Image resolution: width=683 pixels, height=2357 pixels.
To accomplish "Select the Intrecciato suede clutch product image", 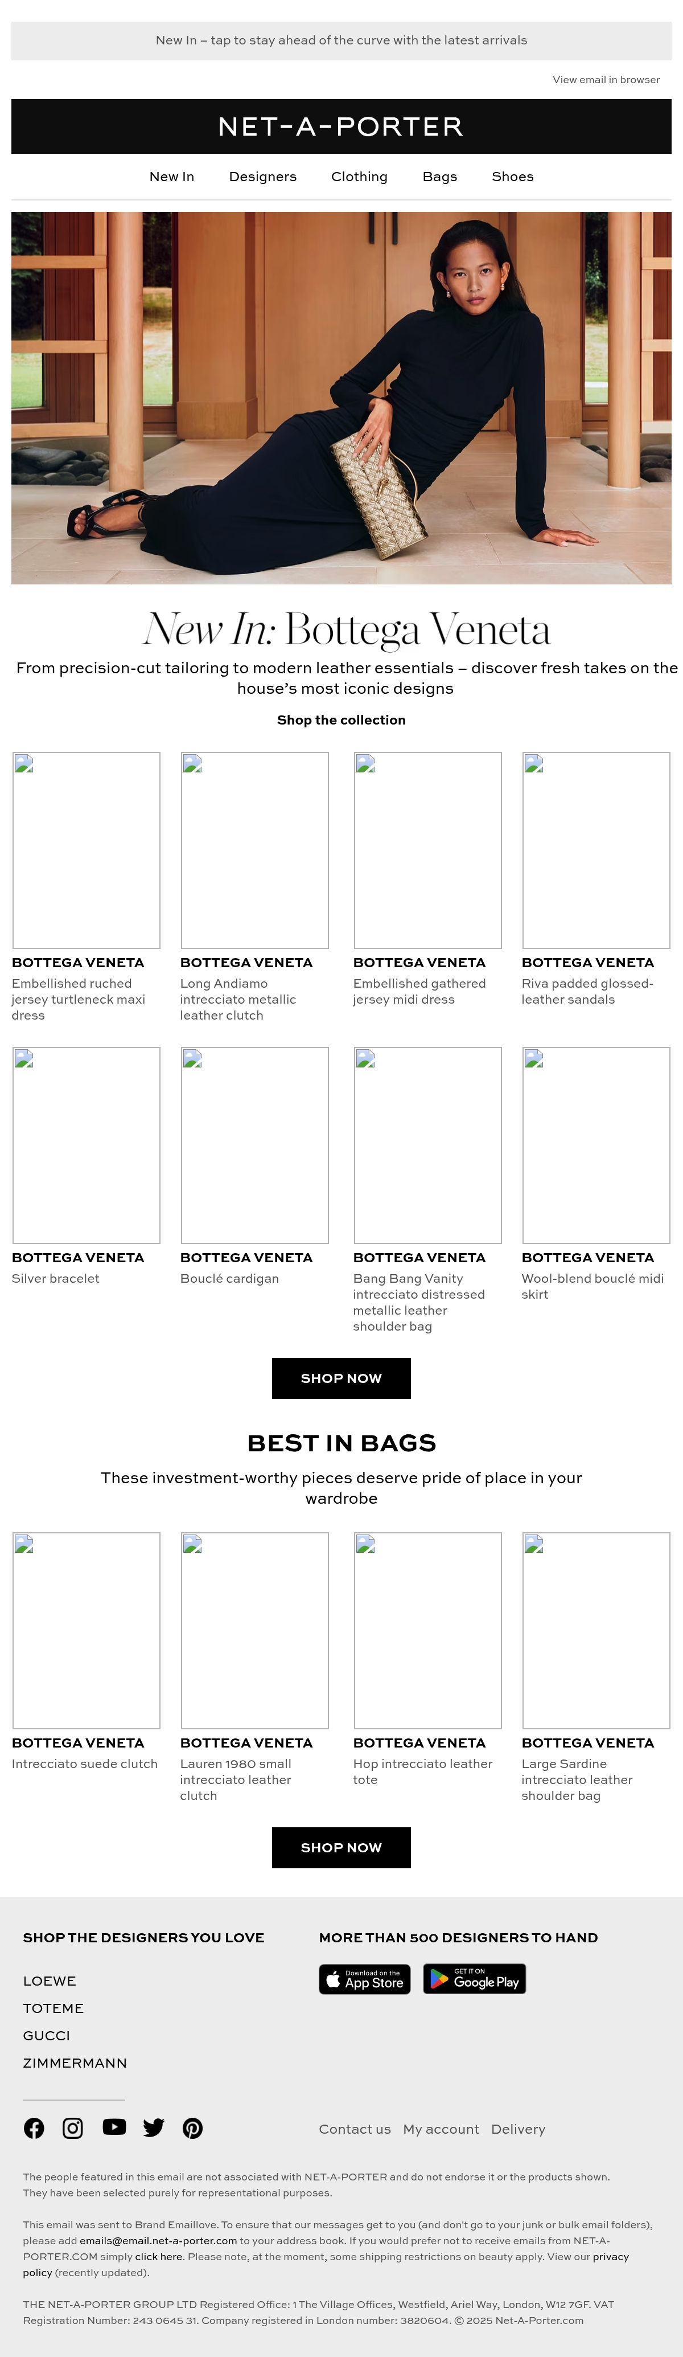I will point(86,1631).
